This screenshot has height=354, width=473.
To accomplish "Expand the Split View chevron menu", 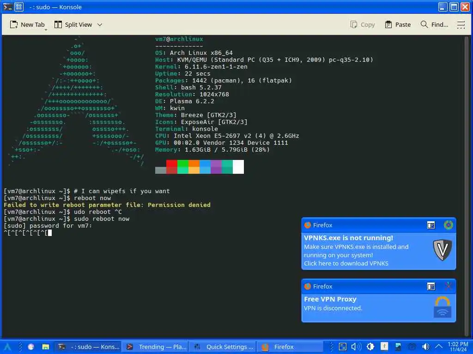I will [x=100, y=25].
